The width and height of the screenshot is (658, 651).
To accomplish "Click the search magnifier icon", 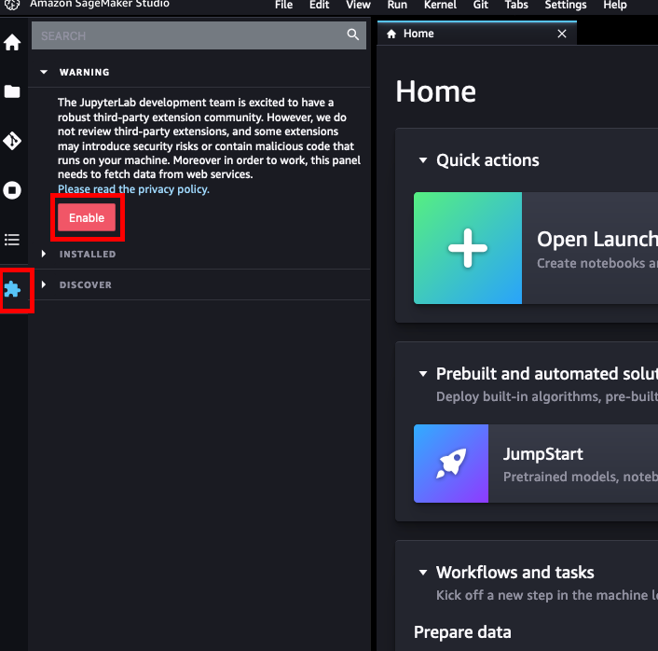I will (x=353, y=35).
